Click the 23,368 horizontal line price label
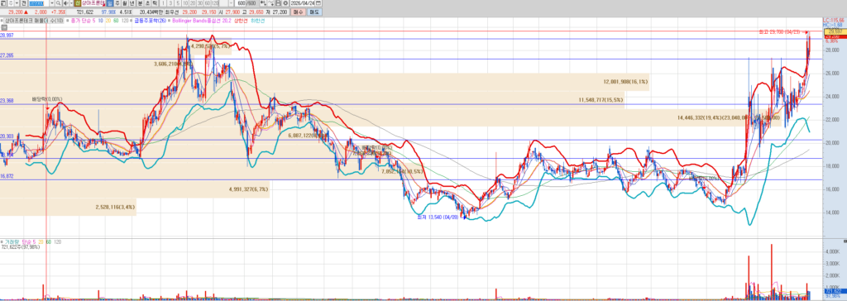The width and height of the screenshot is (847, 301). click(7, 101)
